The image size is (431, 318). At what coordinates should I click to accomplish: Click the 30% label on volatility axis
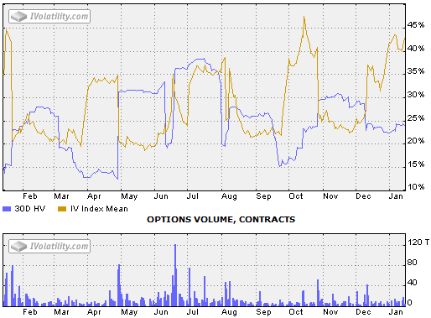click(416, 95)
